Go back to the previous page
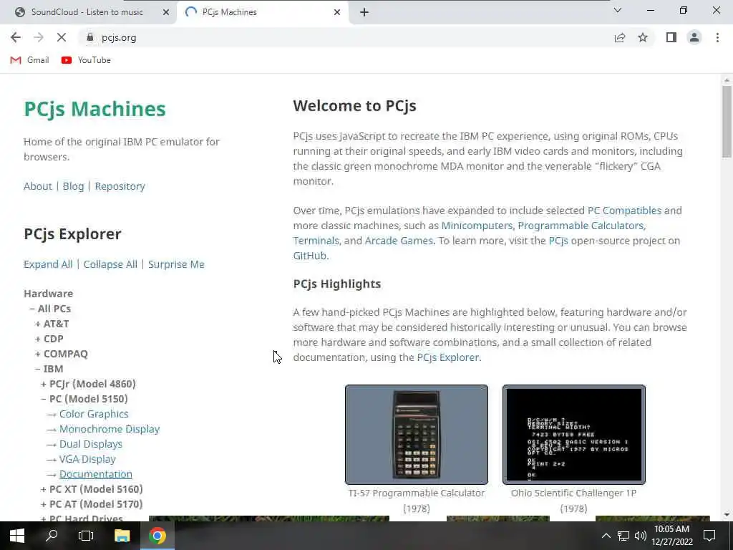This screenshot has width=733, height=550. click(16, 37)
